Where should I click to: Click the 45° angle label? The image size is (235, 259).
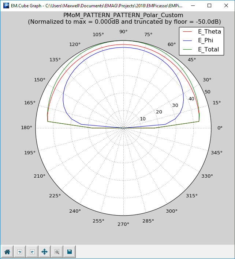click(192, 60)
